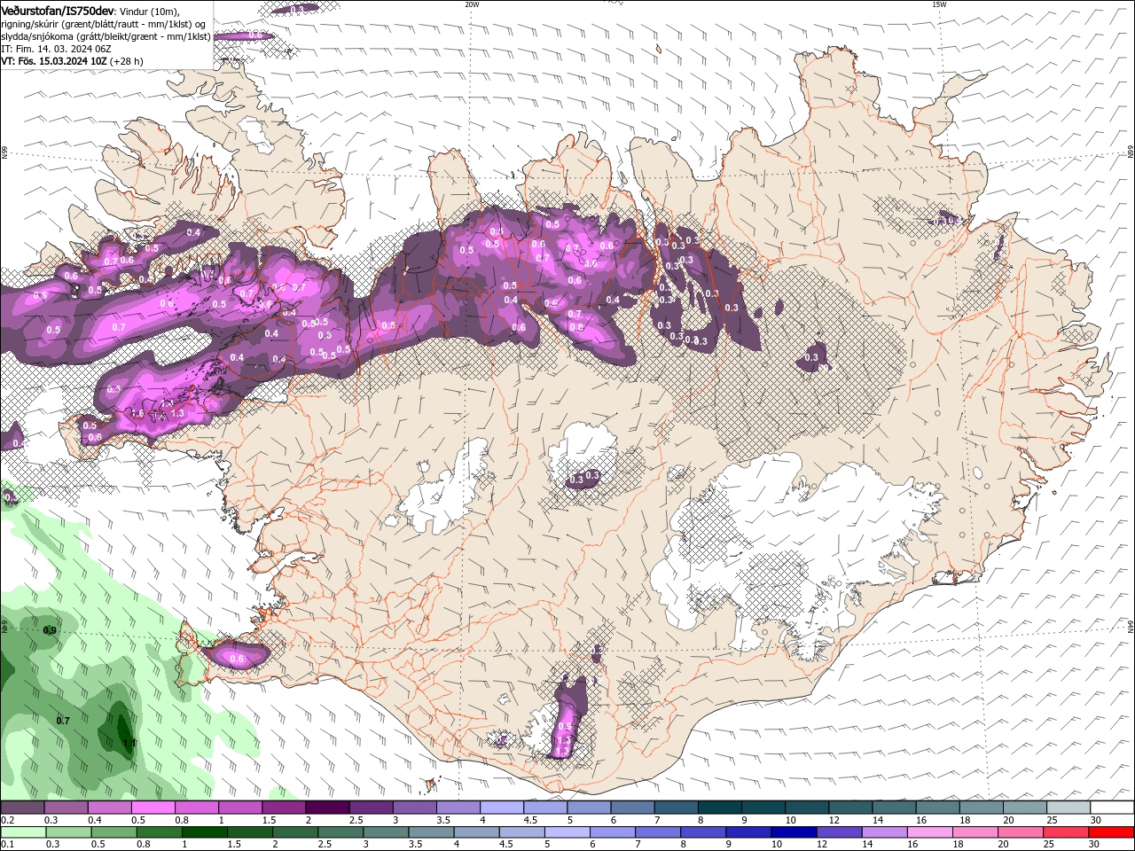The image size is (1135, 851).
Task: Select the initial time line 'IT: Fim. 14. 03. 2024 06Z'
Action: coord(54,49)
